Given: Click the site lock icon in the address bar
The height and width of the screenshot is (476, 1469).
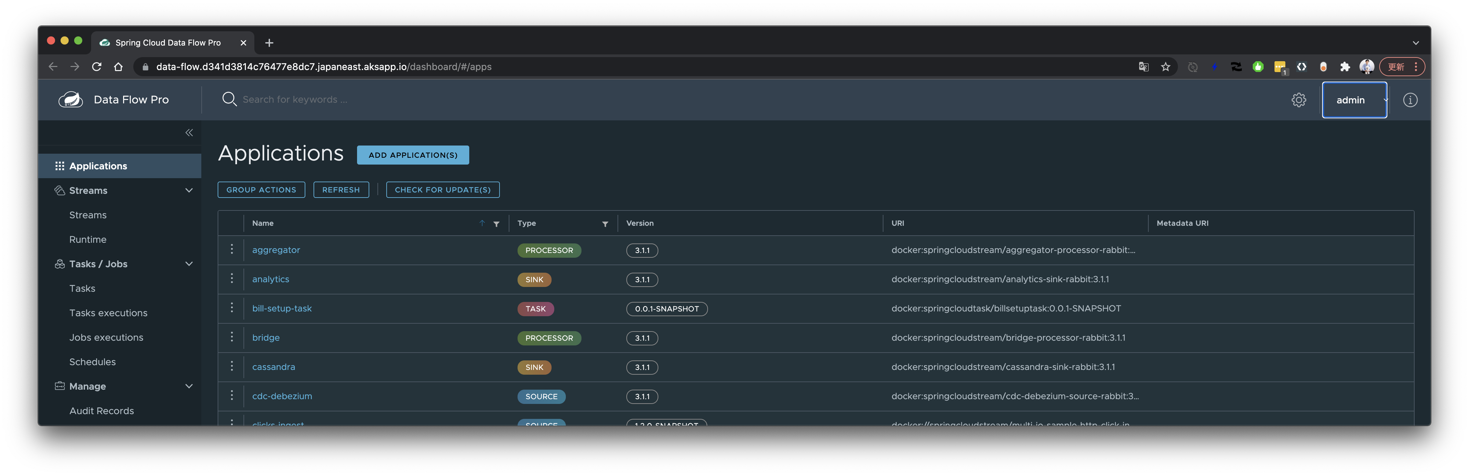Looking at the screenshot, I should pos(146,67).
